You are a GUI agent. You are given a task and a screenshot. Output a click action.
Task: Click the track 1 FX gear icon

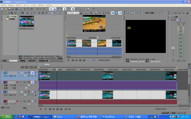(29, 73)
